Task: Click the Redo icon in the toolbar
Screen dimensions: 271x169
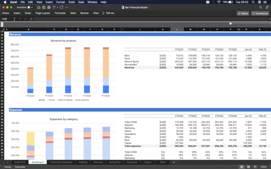Action: click(61, 7)
